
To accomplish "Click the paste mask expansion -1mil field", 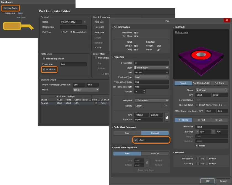I will (x=154, y=140).
